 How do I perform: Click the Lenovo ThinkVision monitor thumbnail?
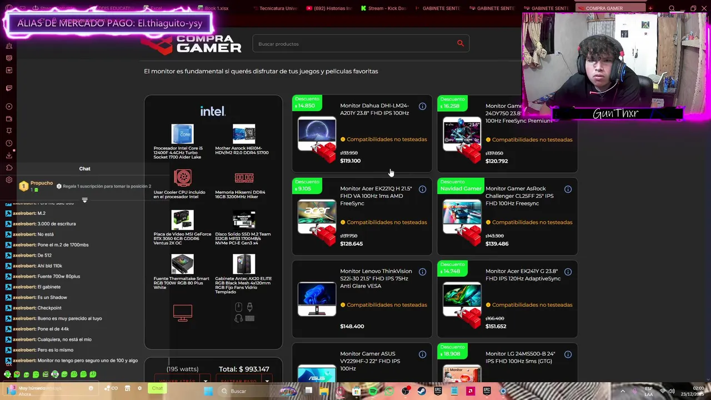pyautogui.click(x=317, y=299)
